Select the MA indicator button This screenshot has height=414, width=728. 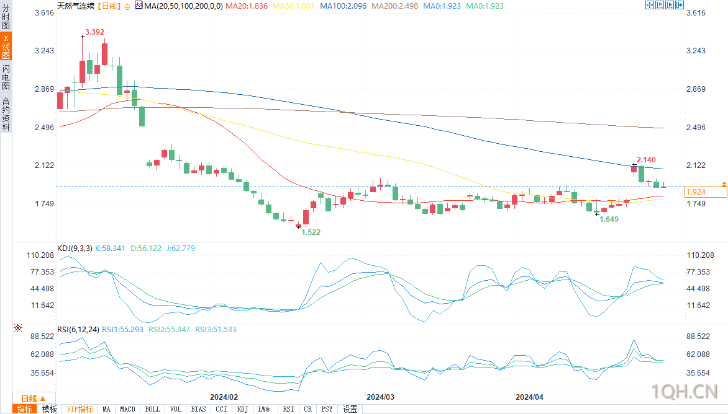click(107, 409)
